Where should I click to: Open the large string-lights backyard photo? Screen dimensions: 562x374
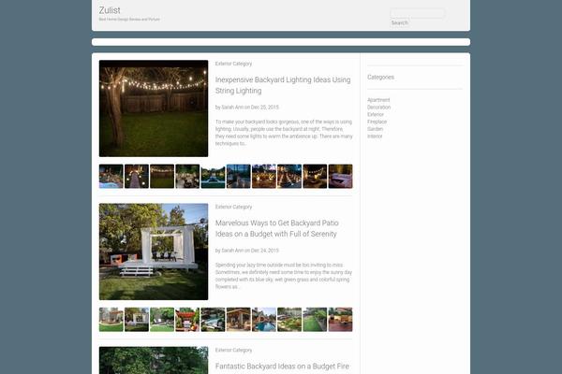[154, 108]
